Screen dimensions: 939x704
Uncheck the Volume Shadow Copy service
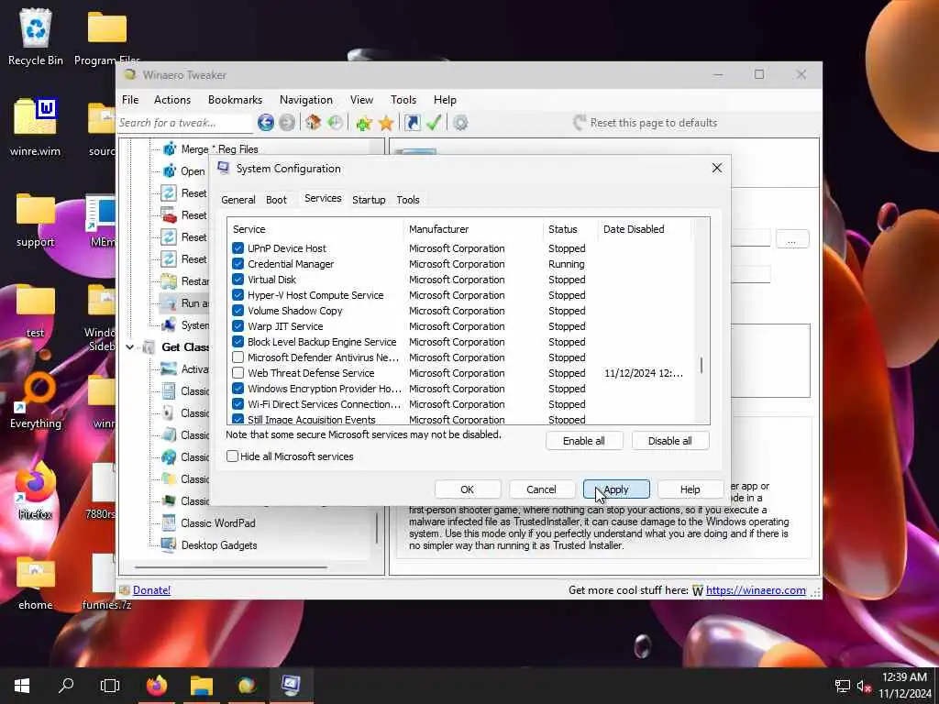tap(238, 311)
